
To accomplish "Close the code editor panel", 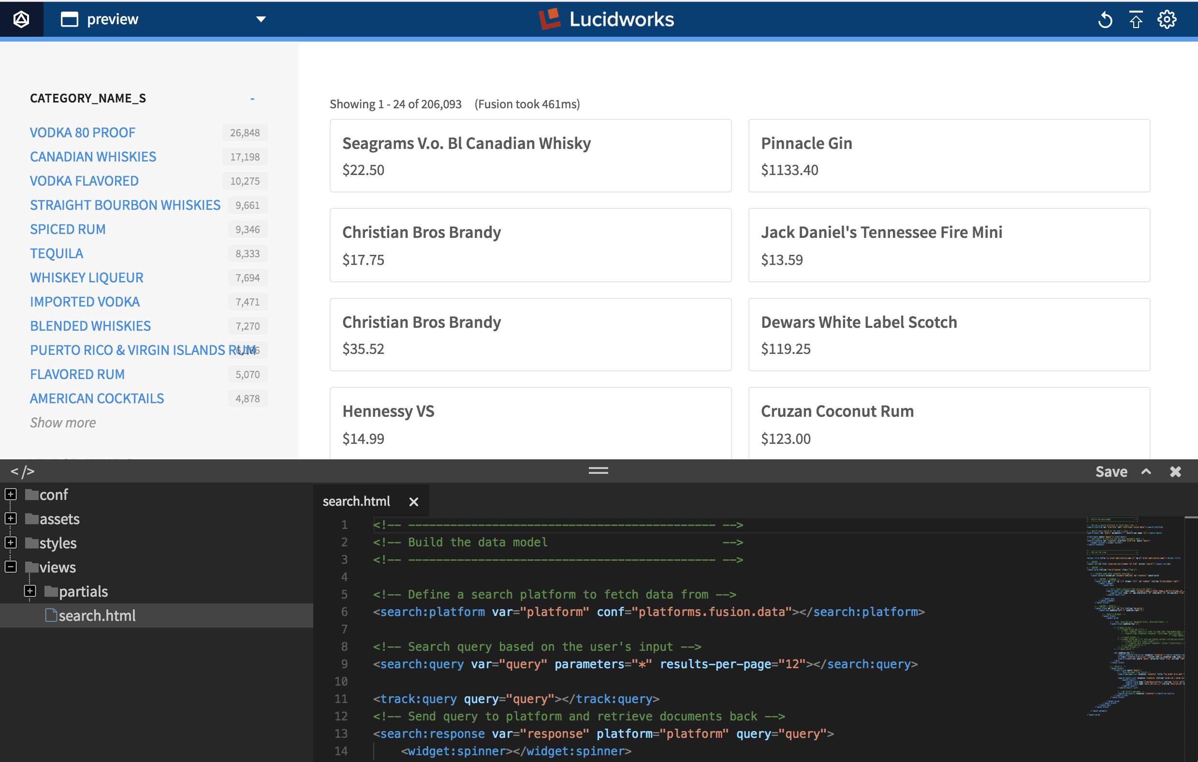I will (1175, 471).
